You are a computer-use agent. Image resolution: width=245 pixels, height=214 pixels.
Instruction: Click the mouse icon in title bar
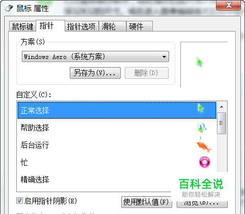[x=9, y=8]
